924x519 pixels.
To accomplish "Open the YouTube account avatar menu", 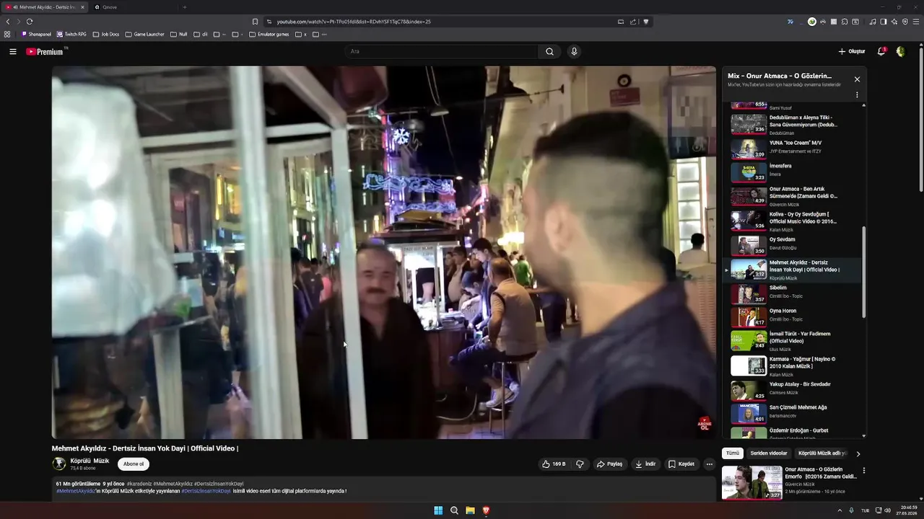I will [900, 51].
